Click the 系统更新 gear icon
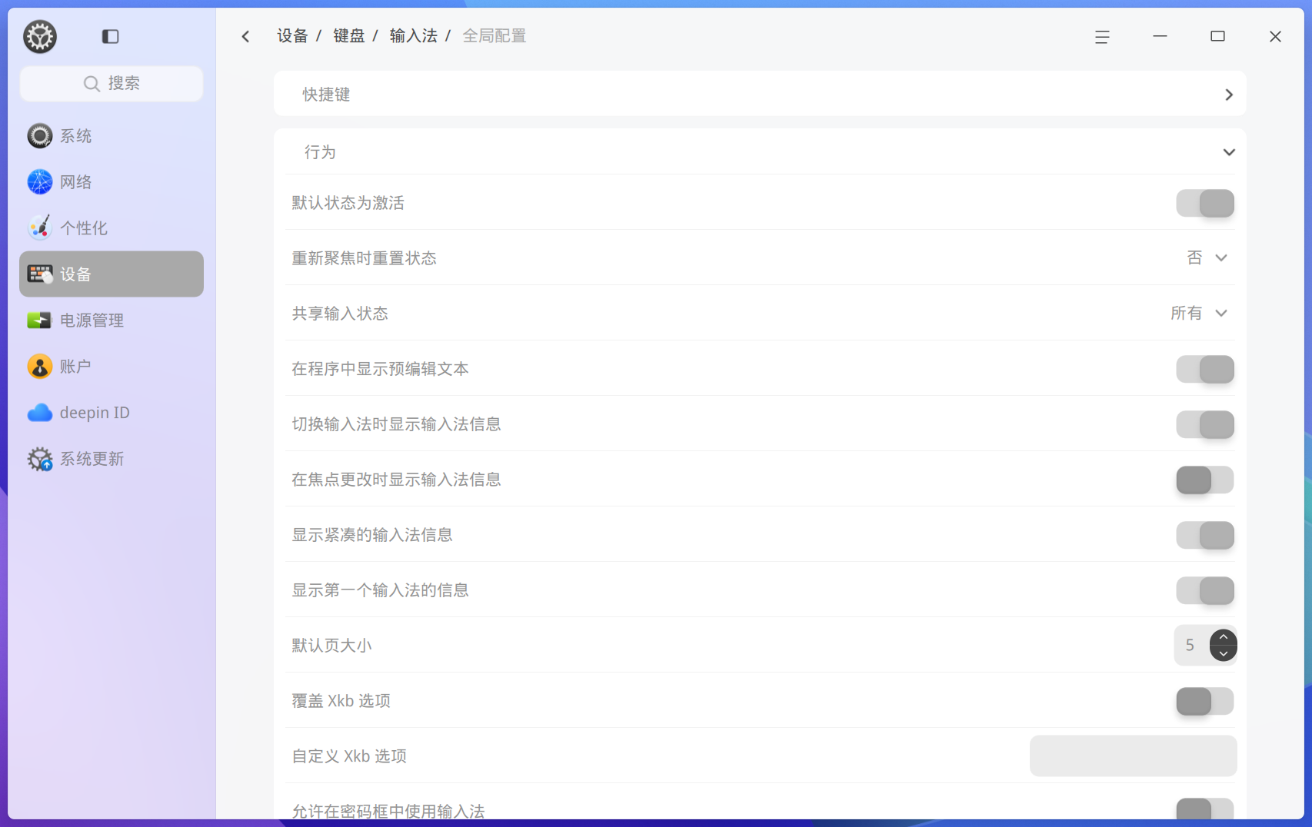This screenshot has height=827, width=1312. coord(40,459)
